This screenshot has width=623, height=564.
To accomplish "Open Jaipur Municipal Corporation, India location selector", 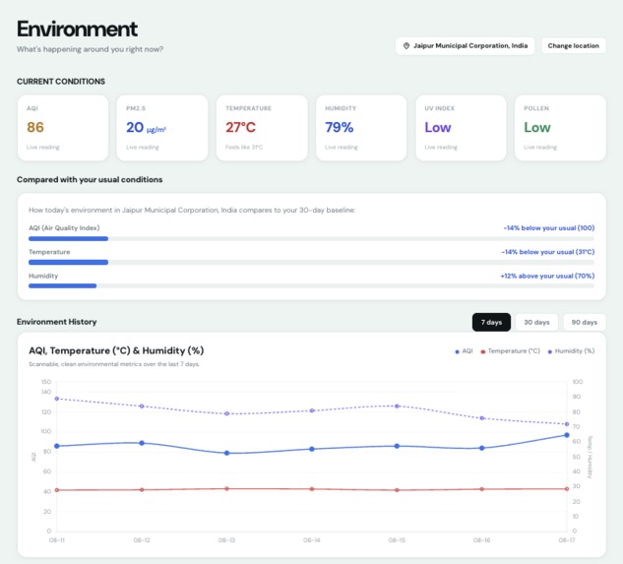I will click(x=465, y=46).
